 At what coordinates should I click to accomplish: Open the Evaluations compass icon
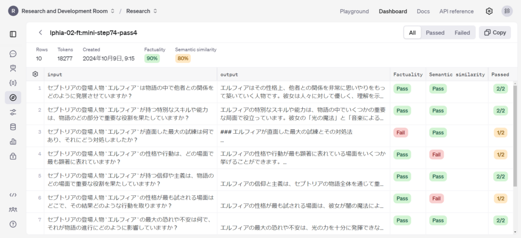(13, 98)
